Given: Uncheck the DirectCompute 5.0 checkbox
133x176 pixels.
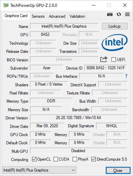Looking at the screenshot, I should pos(93,159).
